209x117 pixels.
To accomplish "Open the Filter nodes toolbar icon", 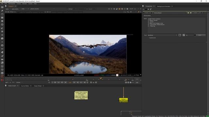I will pyautogui.click(x=2, y=25).
